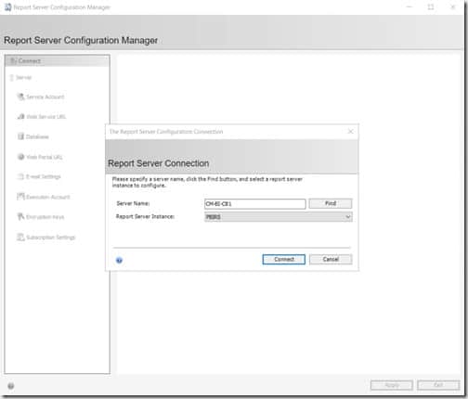Click the Web Service URL icon
The height and width of the screenshot is (399, 468).
pos(20,117)
